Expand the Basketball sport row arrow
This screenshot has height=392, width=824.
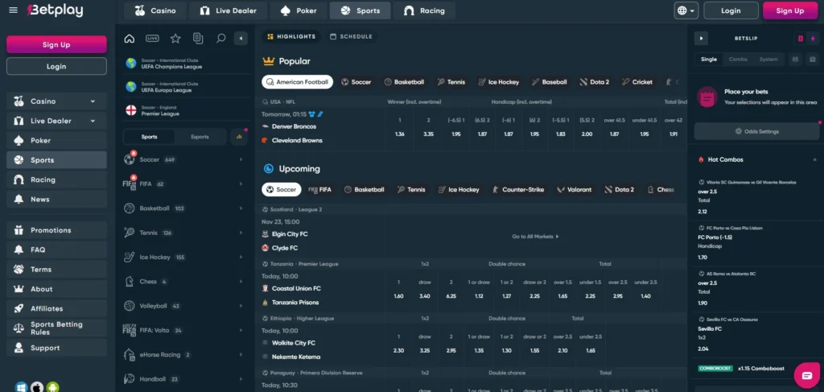click(241, 208)
